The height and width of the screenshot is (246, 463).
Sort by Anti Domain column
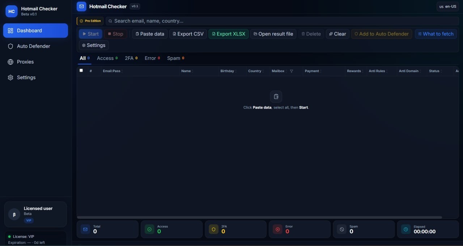point(410,71)
